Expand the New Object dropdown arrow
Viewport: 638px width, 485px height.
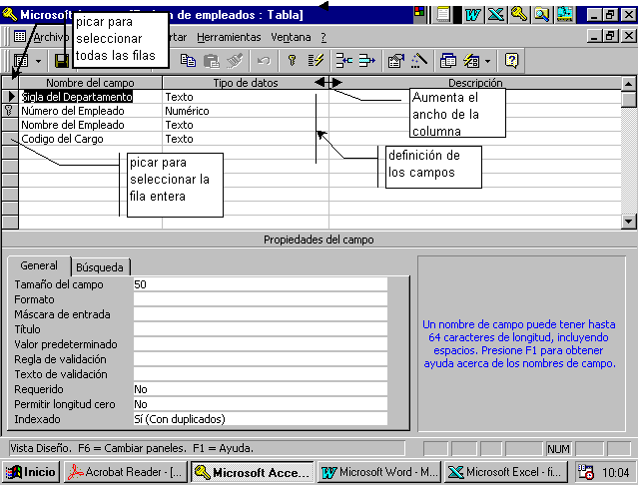[x=487, y=62]
